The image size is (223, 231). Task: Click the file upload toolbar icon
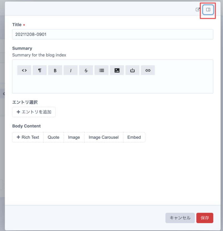[132, 70]
